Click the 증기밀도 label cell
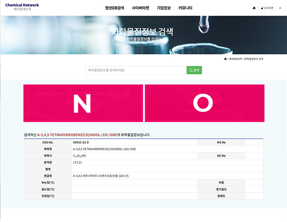 point(221,189)
